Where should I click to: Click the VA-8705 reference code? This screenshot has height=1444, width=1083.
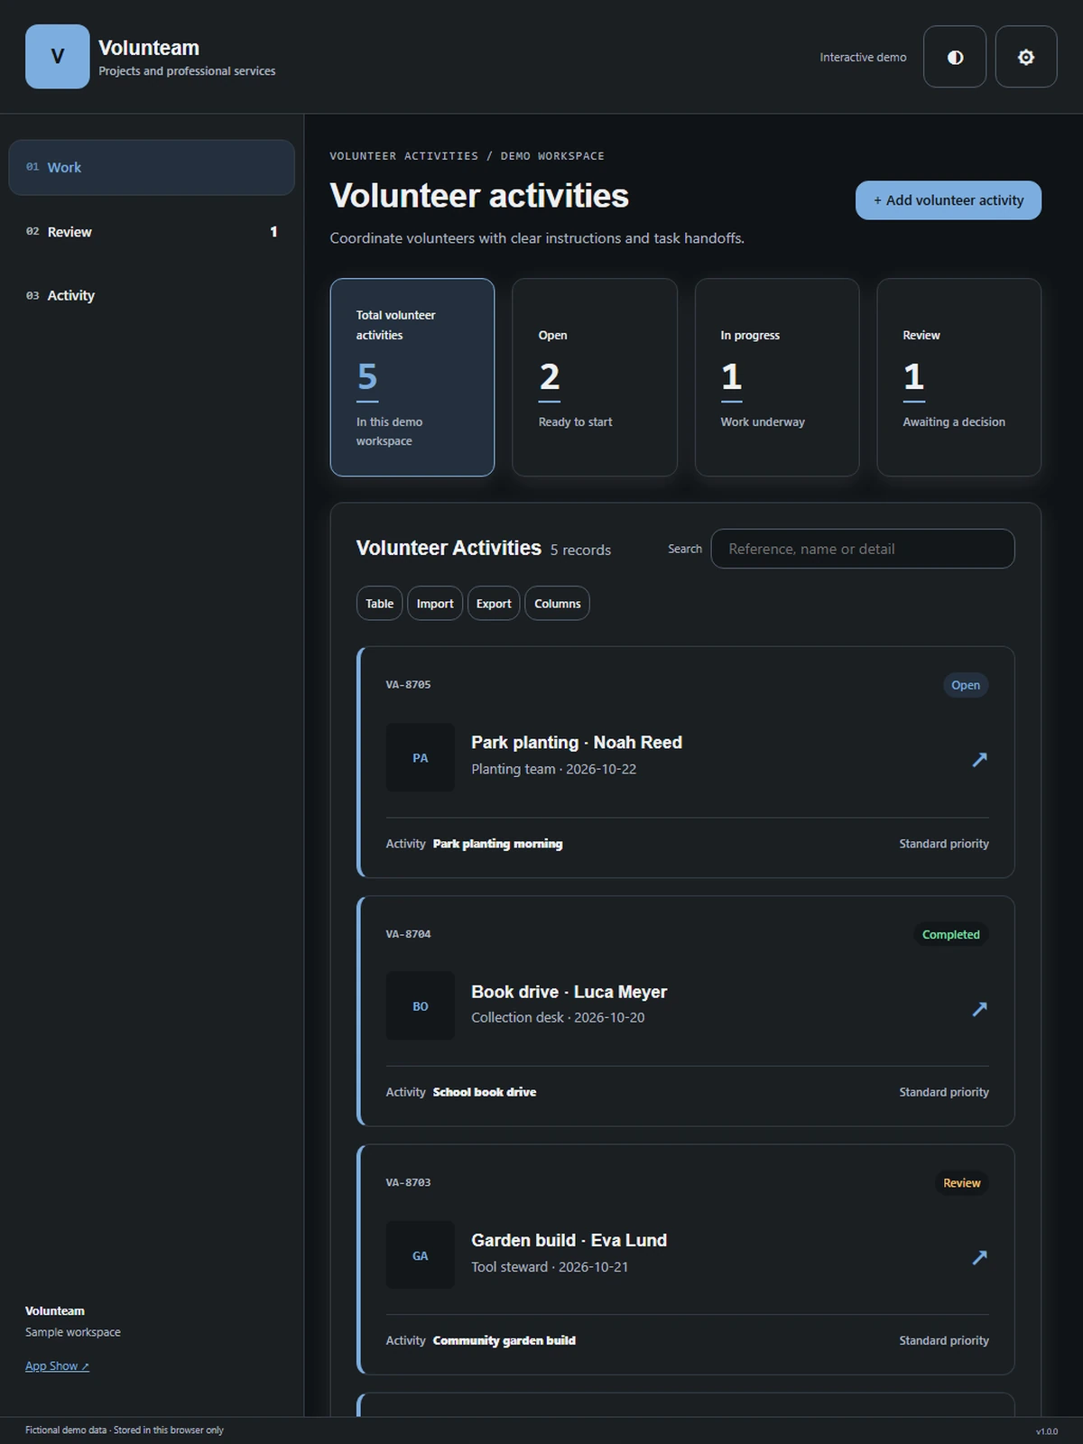click(408, 685)
